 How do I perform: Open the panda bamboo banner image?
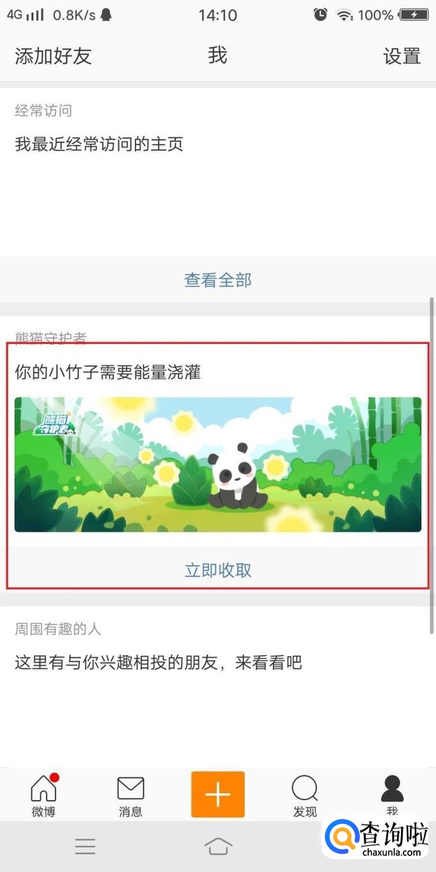(218, 465)
